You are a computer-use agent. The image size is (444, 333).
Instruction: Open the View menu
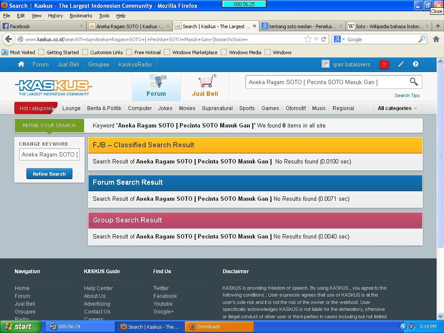(x=36, y=16)
